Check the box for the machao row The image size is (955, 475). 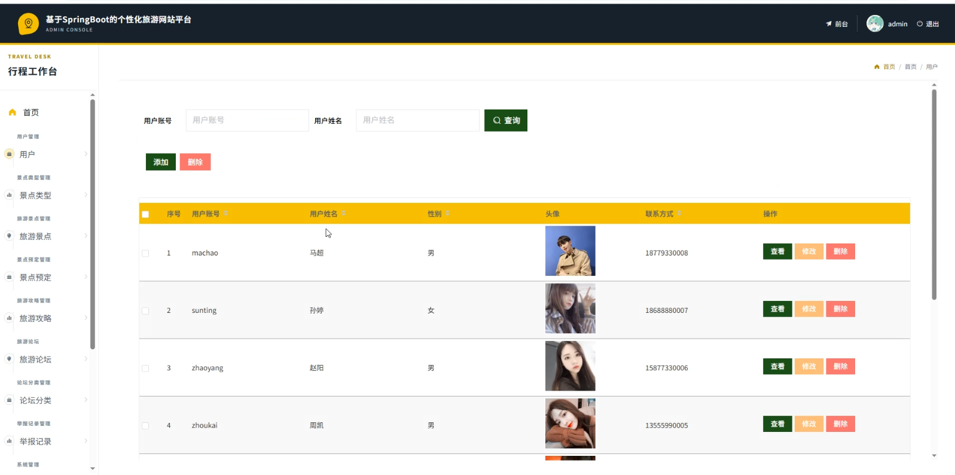point(145,253)
